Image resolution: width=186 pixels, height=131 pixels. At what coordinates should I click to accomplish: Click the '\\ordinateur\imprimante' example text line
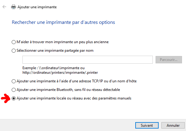tap(53, 68)
